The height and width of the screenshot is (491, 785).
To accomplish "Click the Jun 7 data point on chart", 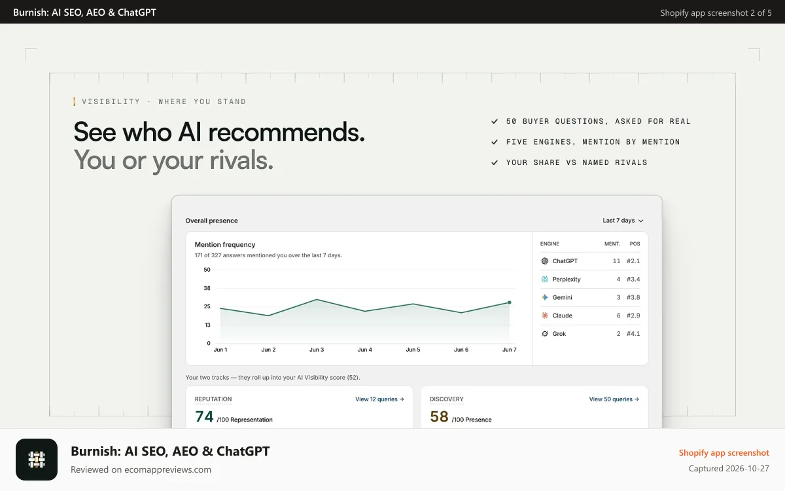I will [509, 302].
